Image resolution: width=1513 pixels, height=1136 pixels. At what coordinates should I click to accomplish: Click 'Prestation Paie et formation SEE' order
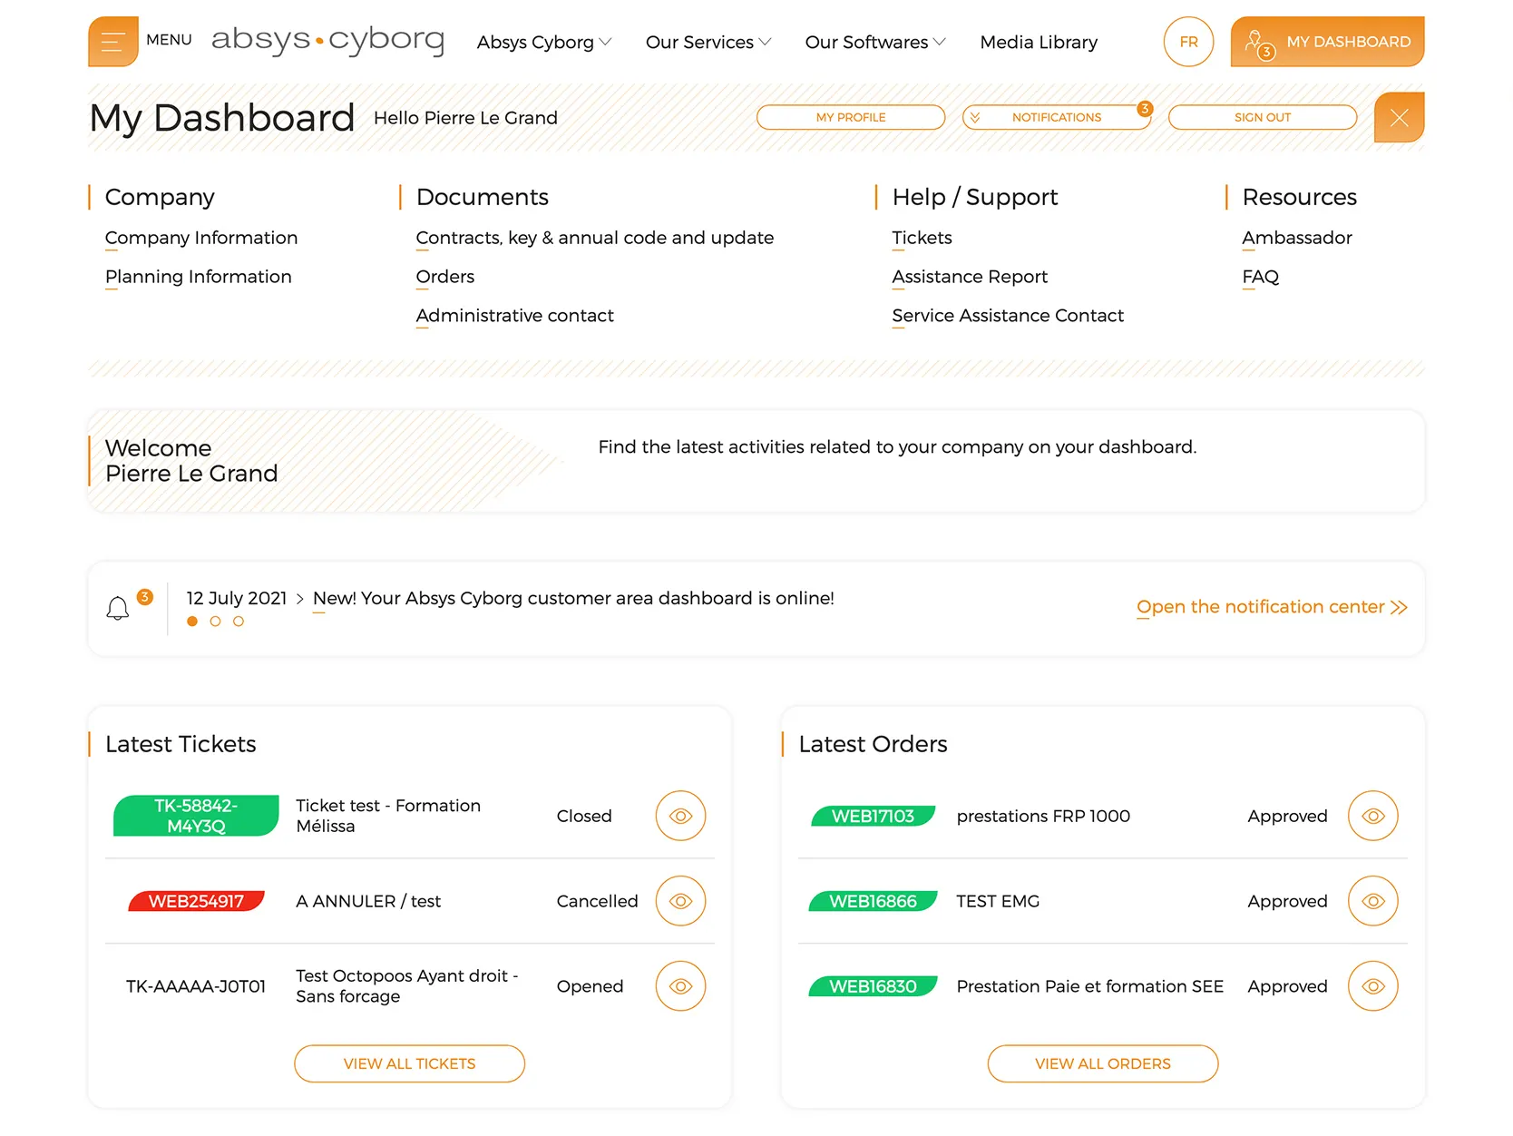1089,986
